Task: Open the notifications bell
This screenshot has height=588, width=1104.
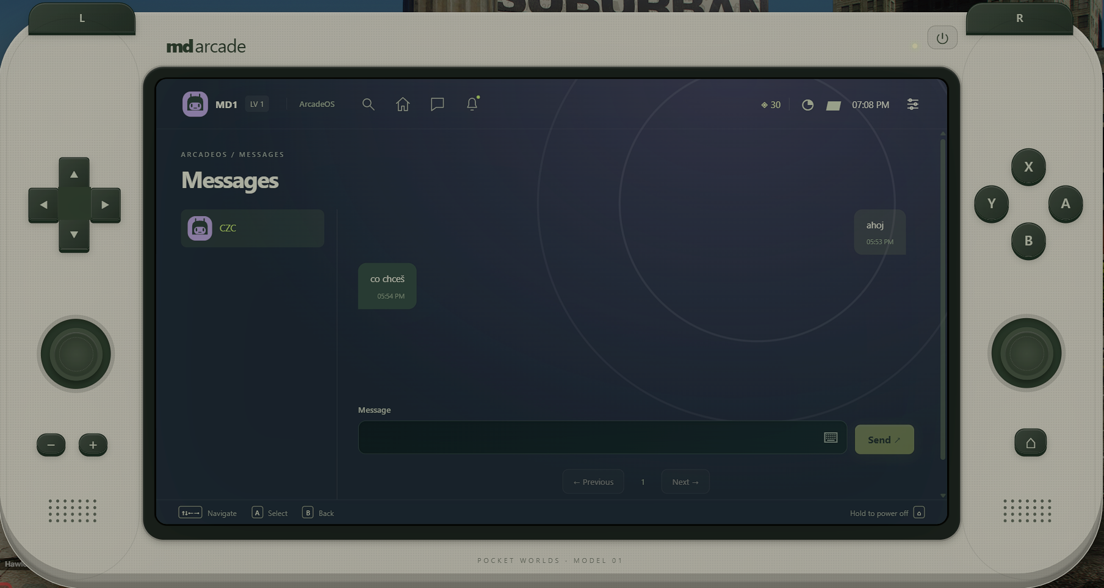Action: click(x=472, y=104)
